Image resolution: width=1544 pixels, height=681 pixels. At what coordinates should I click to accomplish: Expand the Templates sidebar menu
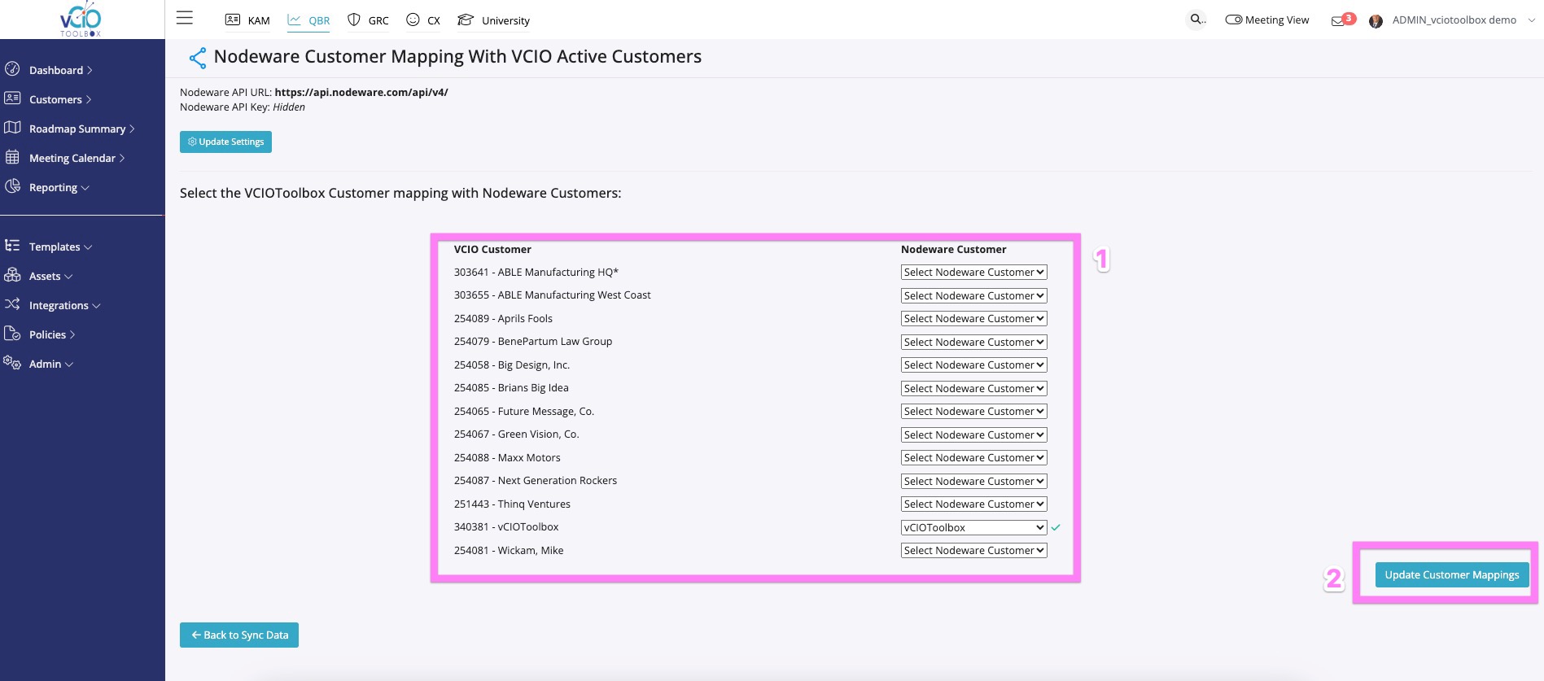[x=60, y=247]
